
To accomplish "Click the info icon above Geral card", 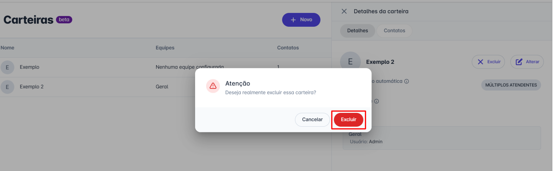I will click(376, 101).
